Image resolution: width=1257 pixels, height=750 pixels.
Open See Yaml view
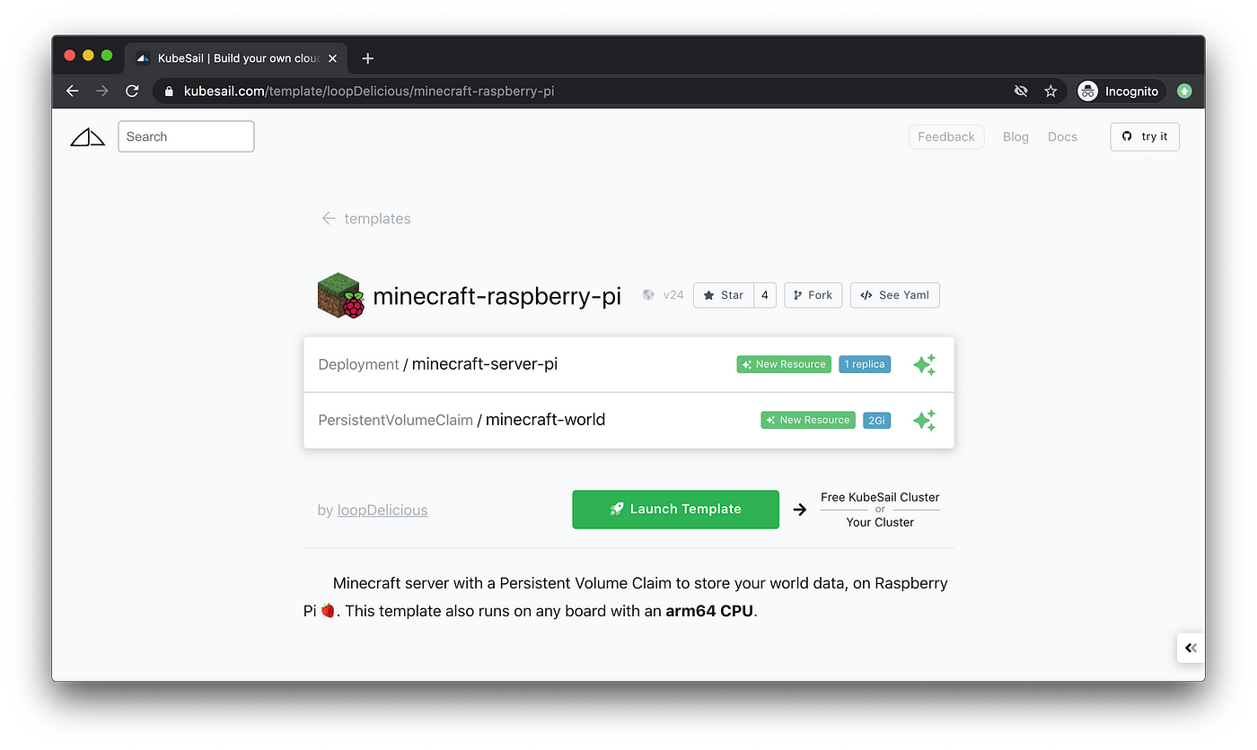coord(895,295)
